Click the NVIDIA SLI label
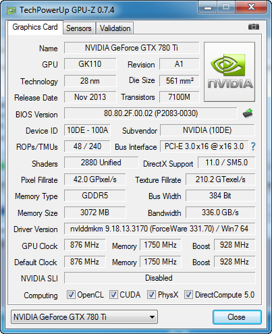The height and width of the screenshot is (334, 272). (39, 279)
